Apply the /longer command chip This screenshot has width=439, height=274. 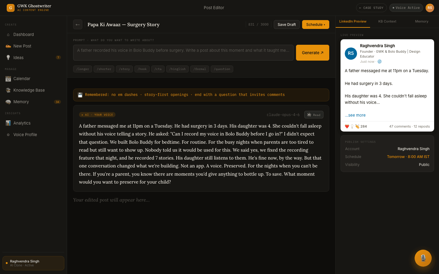coord(83,69)
